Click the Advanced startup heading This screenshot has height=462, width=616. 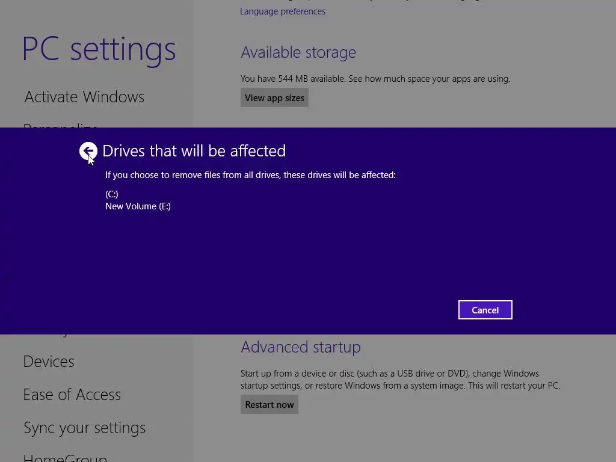(301, 347)
